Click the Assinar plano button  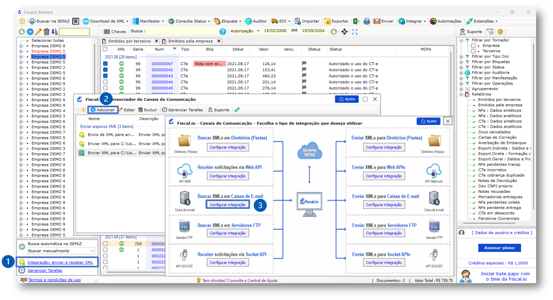point(499,248)
